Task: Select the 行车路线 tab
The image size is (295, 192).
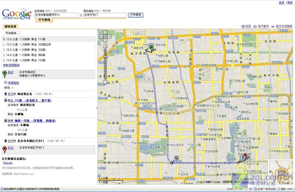Action: pyautogui.click(x=44, y=20)
